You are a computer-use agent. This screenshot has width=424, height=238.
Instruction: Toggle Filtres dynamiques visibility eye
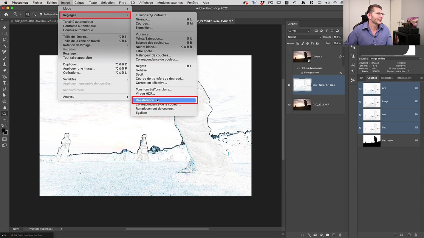298,68
